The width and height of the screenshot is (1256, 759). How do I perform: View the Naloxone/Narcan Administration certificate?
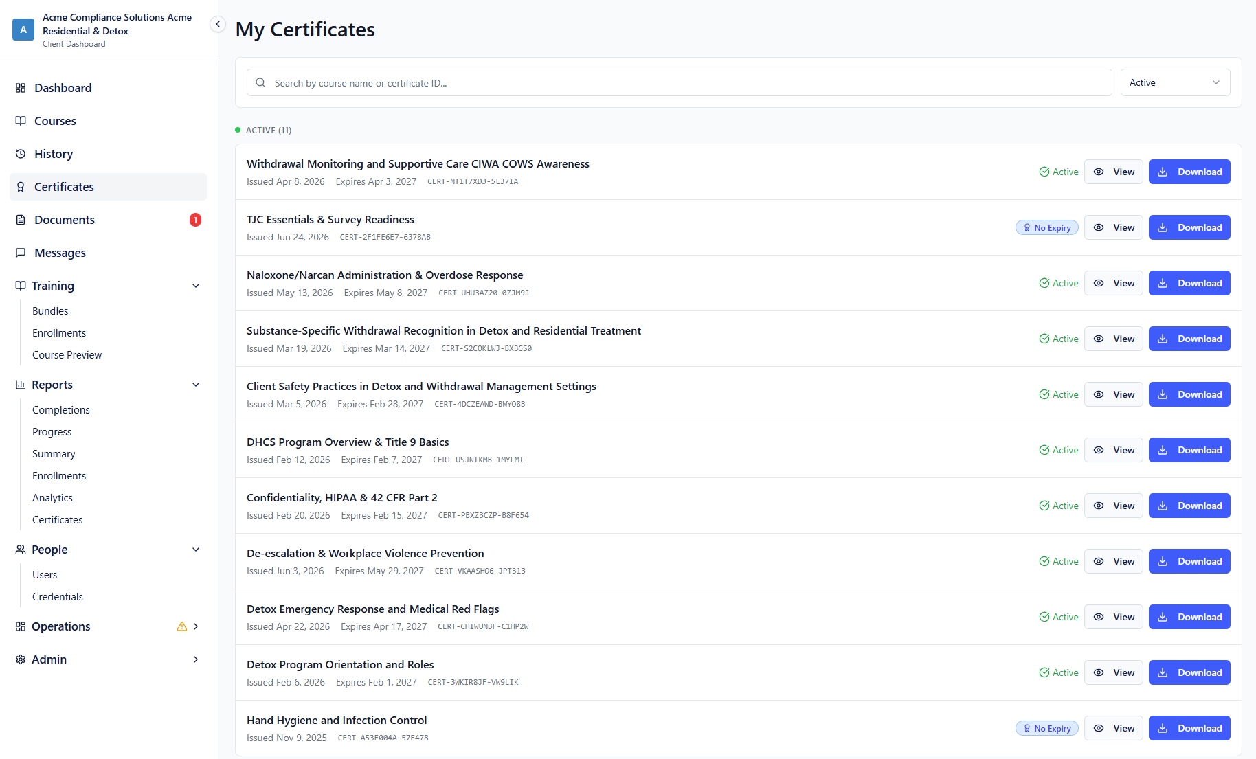[x=1114, y=283]
